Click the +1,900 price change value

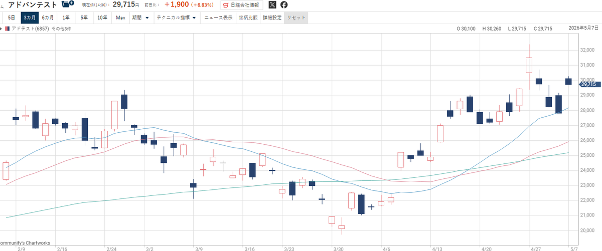pyautogui.click(x=178, y=5)
